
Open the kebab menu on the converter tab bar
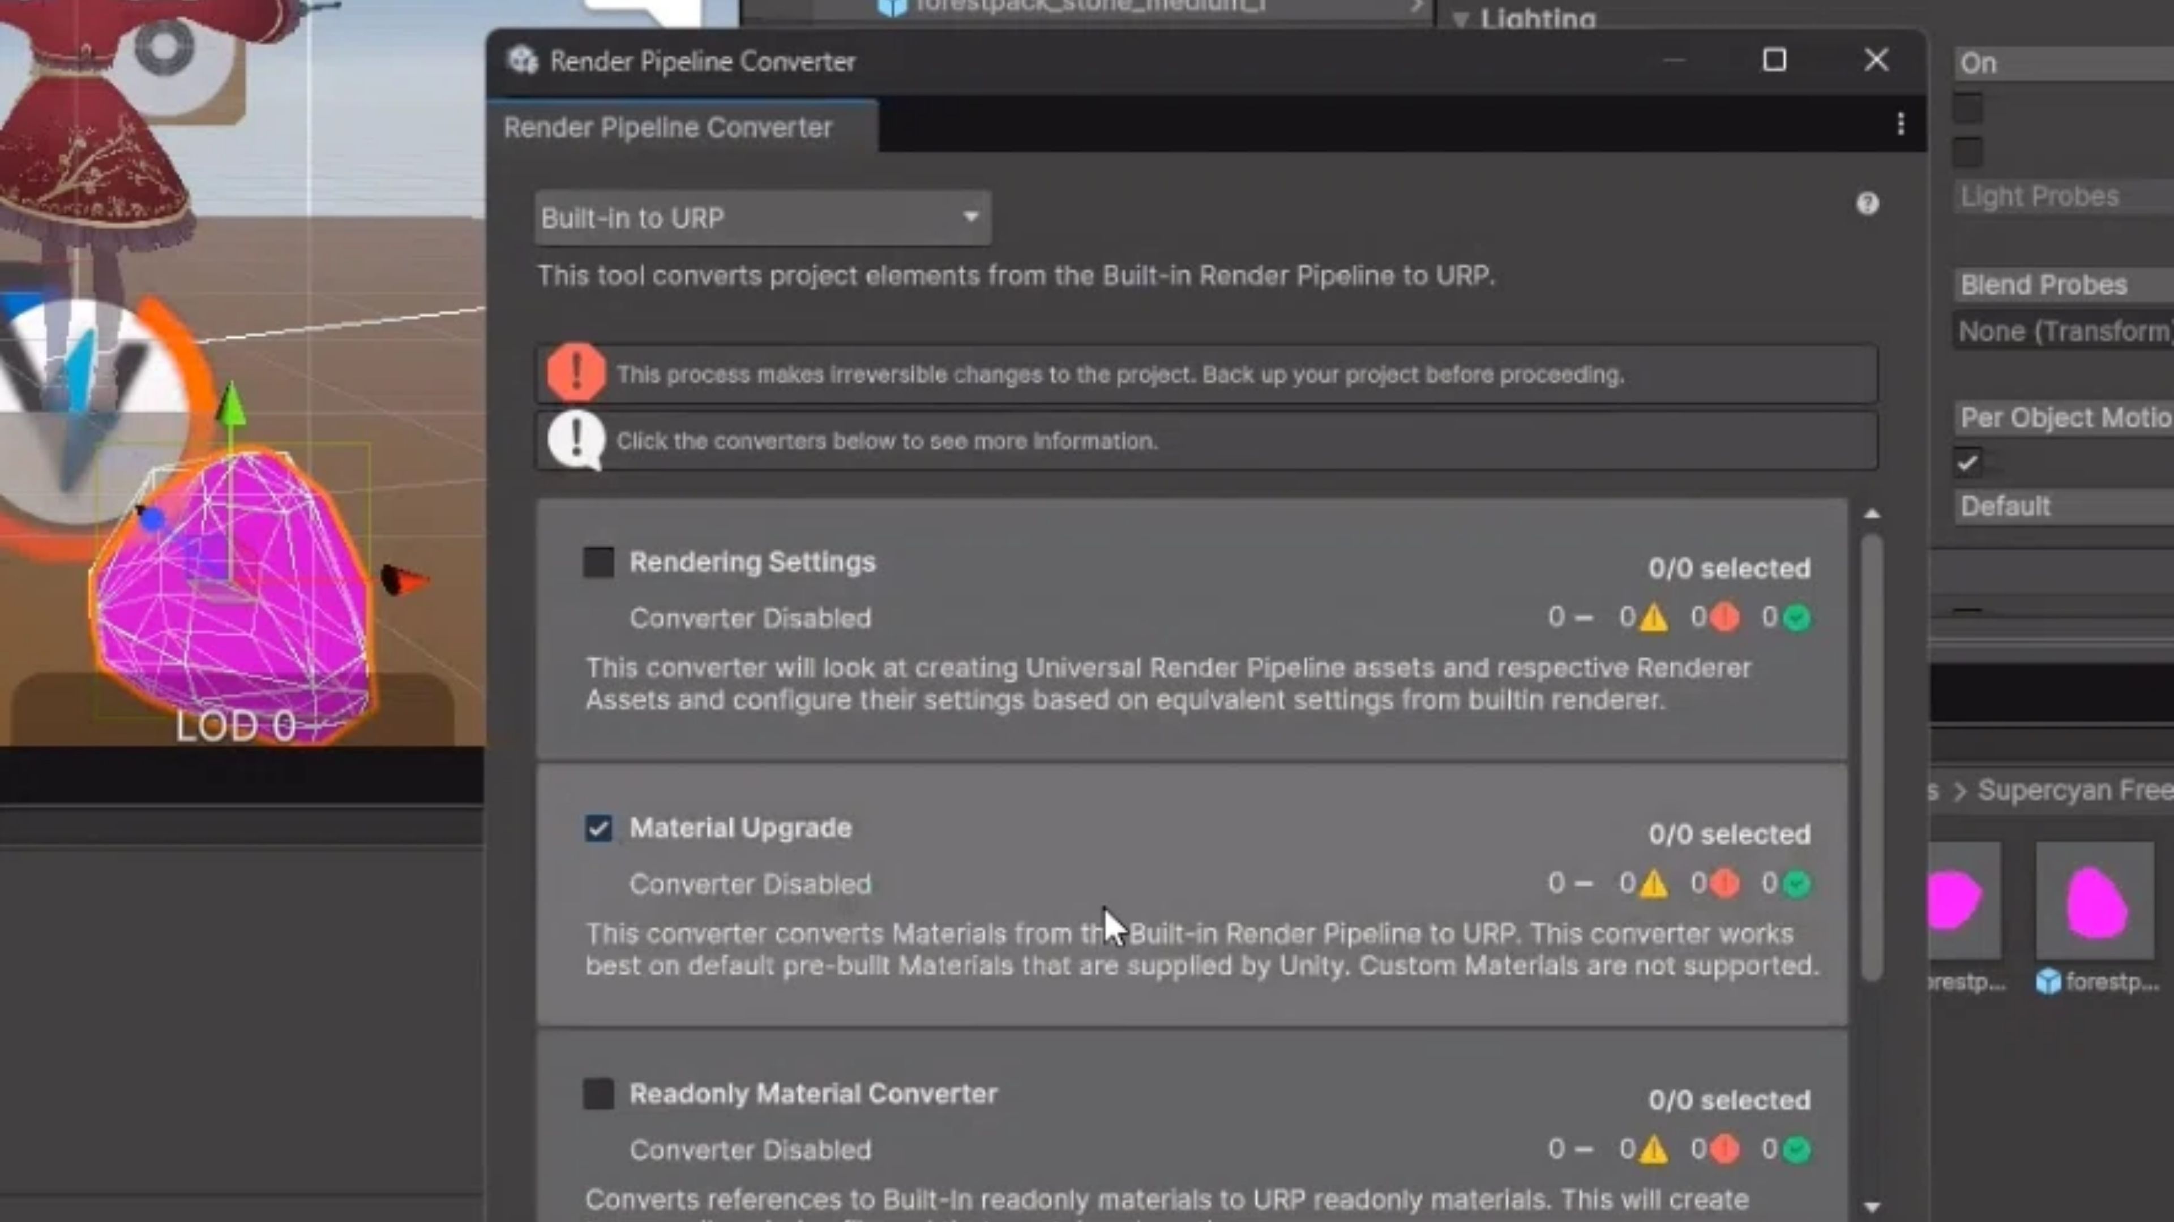click(1901, 125)
